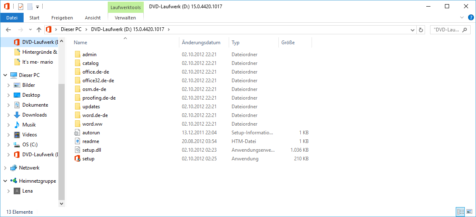Select Lena under Heimnetzgruppe

coord(24,191)
